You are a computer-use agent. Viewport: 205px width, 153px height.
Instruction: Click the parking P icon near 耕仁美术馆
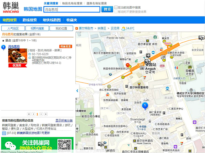click(164, 113)
